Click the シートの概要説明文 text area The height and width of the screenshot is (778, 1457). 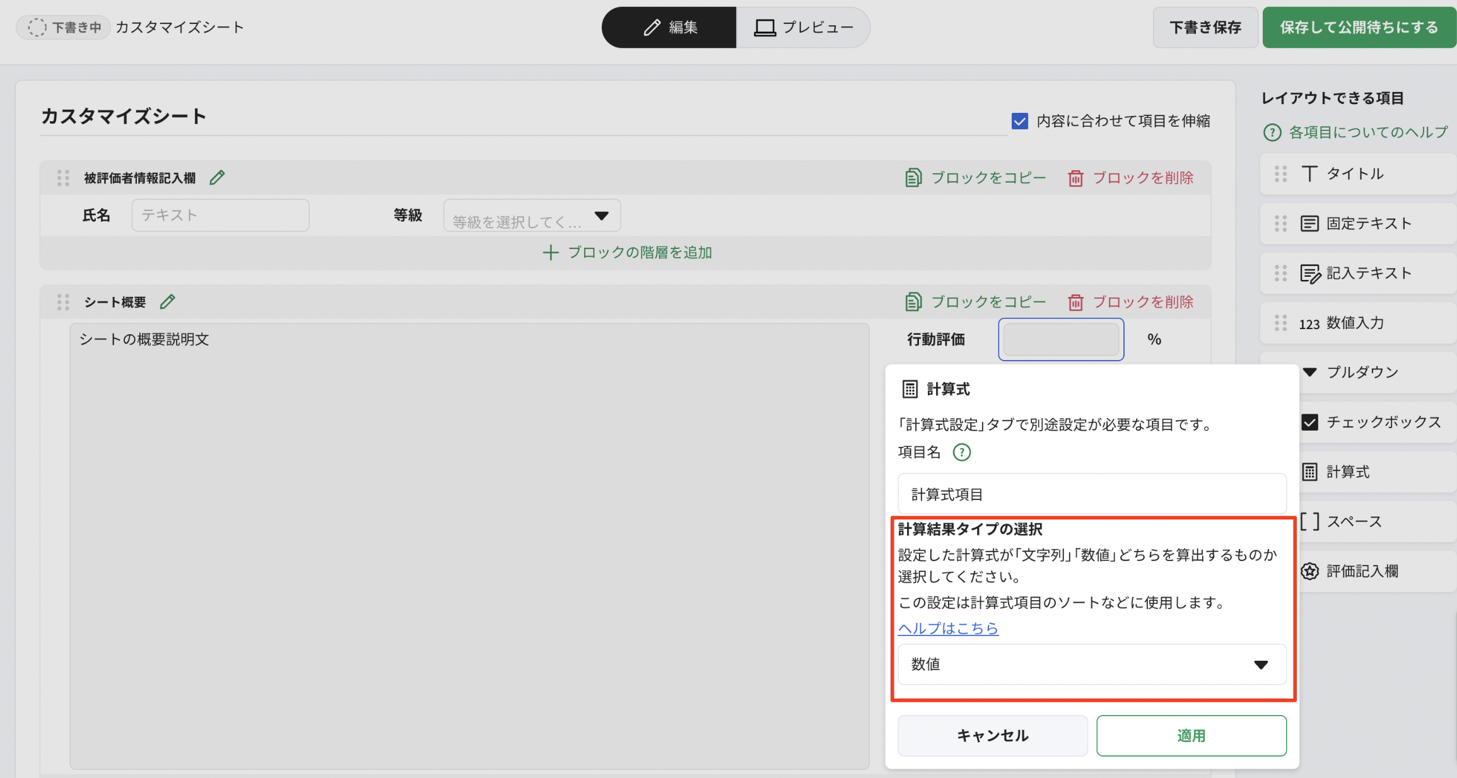coord(469,546)
